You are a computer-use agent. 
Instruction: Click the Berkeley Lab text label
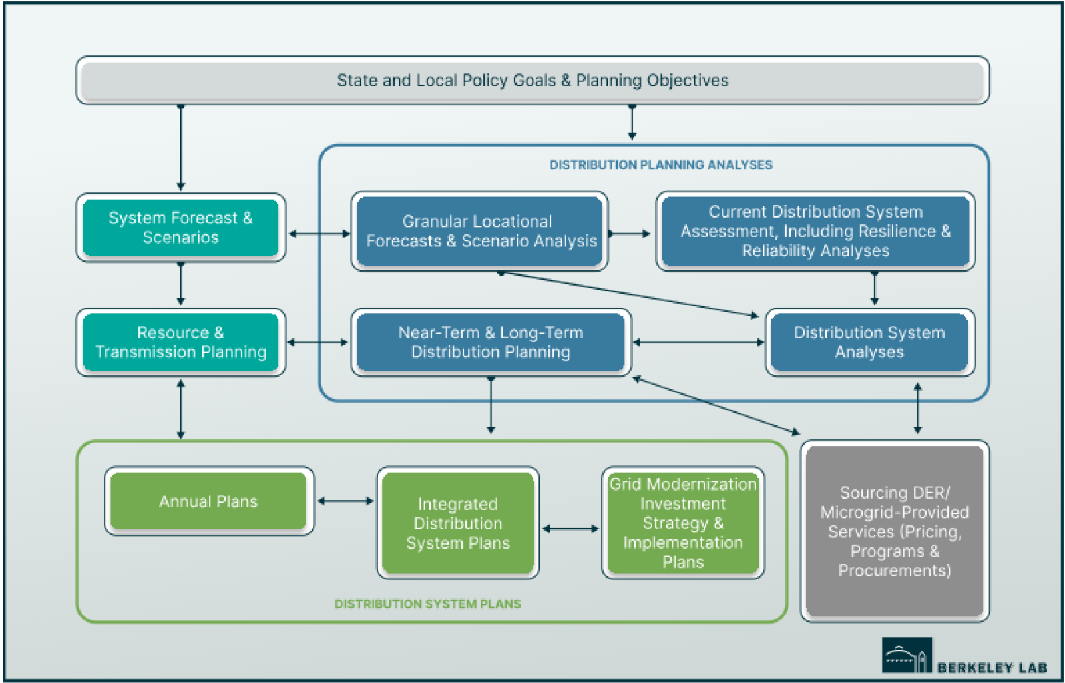pos(992,667)
